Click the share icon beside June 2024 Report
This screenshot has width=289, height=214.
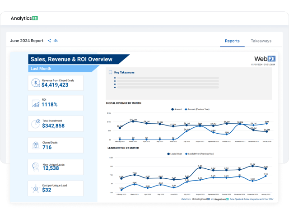(x=49, y=41)
